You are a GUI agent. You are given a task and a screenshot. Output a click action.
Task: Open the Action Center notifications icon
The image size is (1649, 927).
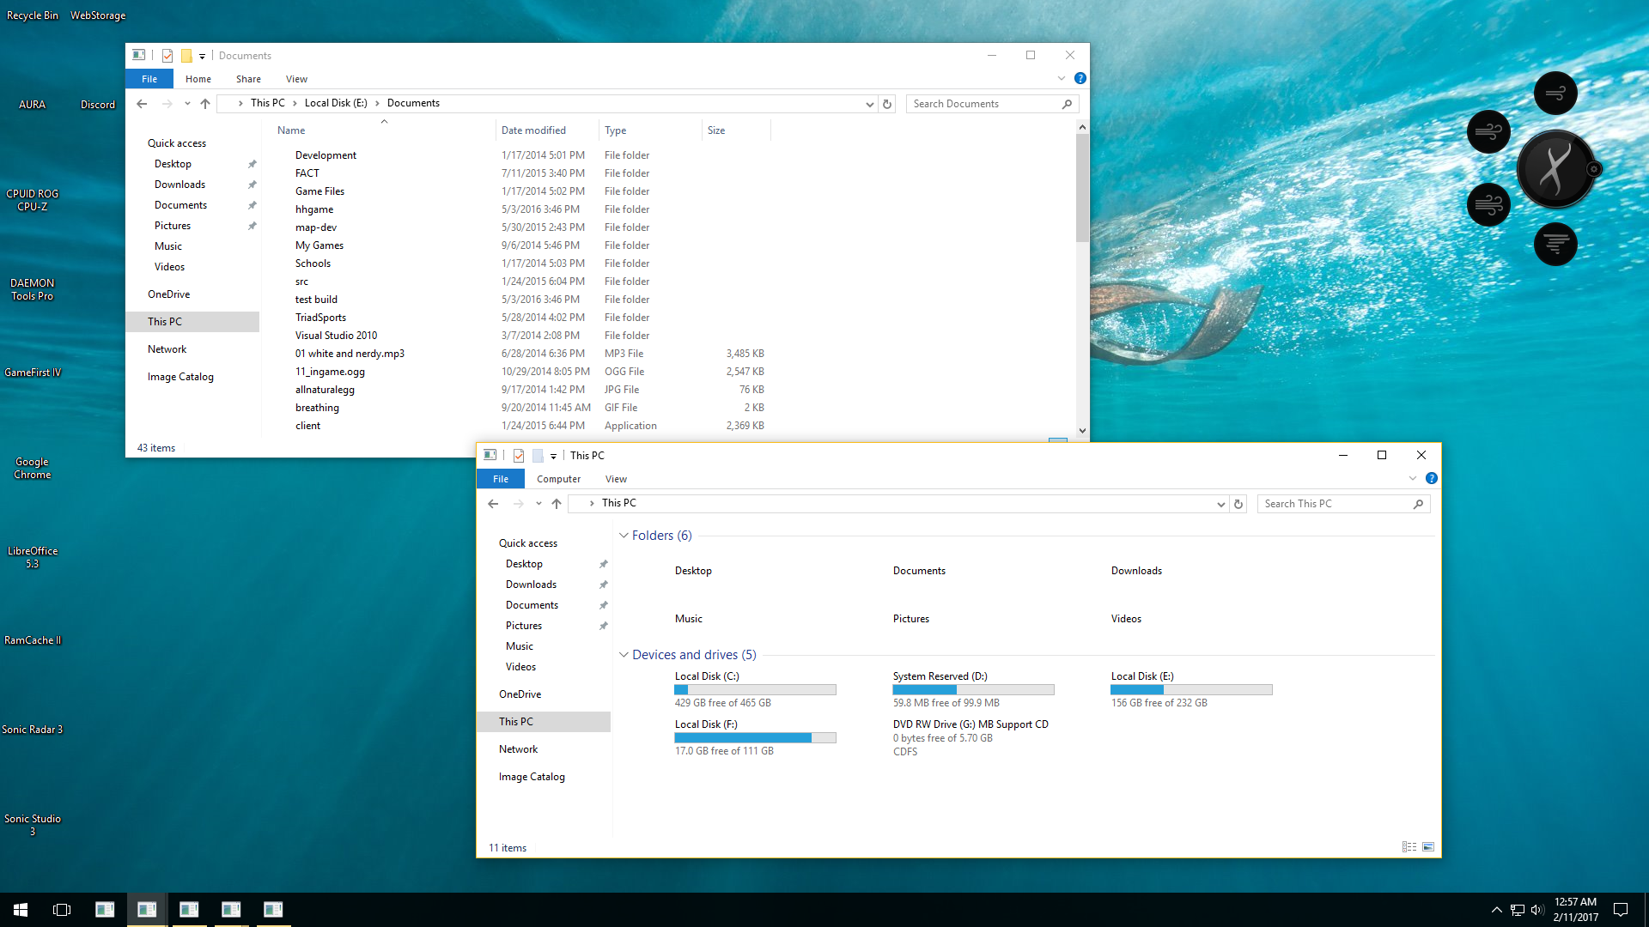pyautogui.click(x=1621, y=910)
